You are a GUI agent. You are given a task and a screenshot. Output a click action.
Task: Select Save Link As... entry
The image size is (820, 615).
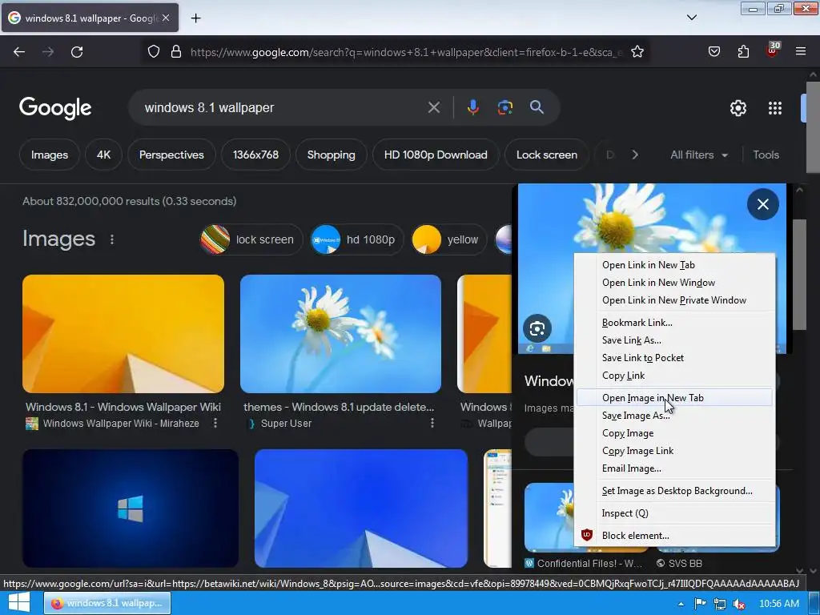coord(674,340)
